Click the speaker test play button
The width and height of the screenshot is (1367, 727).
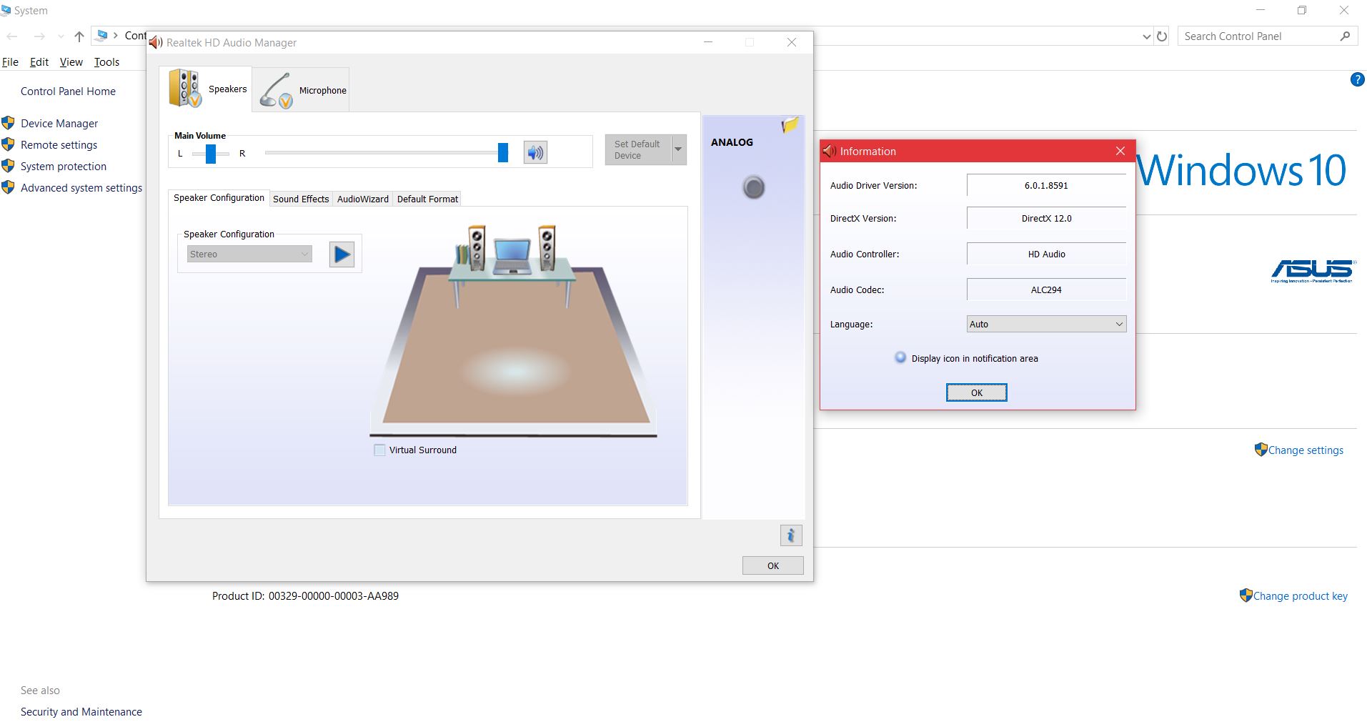pyautogui.click(x=342, y=254)
